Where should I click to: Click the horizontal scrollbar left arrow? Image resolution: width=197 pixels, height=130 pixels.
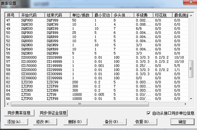[8, 104]
